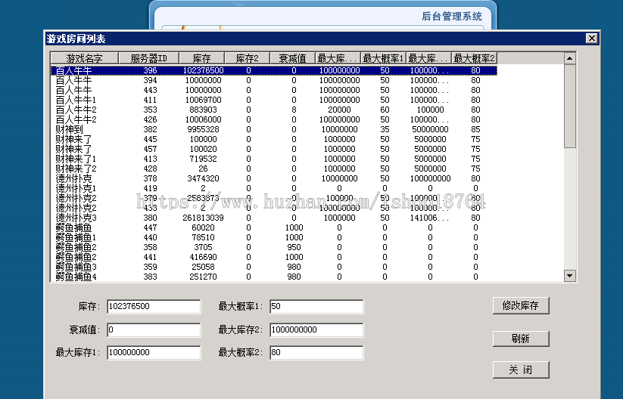The width and height of the screenshot is (623, 399).
Task: Click into the 衰减值 text box
Action: click(154, 329)
